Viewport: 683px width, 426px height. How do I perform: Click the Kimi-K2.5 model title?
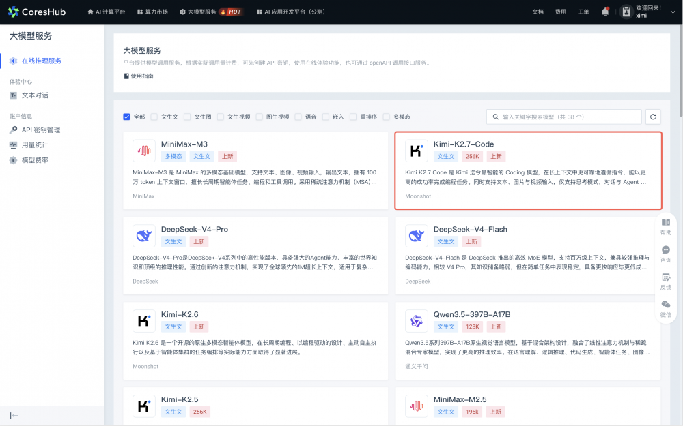(180, 399)
